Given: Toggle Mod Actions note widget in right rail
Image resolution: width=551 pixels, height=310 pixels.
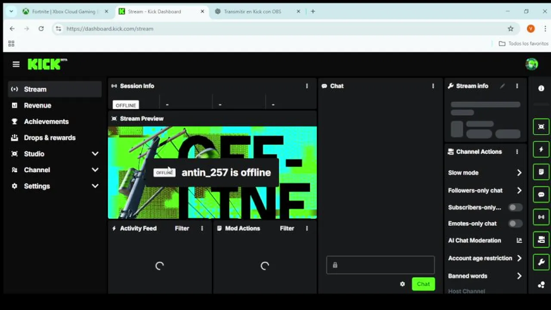Looking at the screenshot, I should (x=541, y=172).
